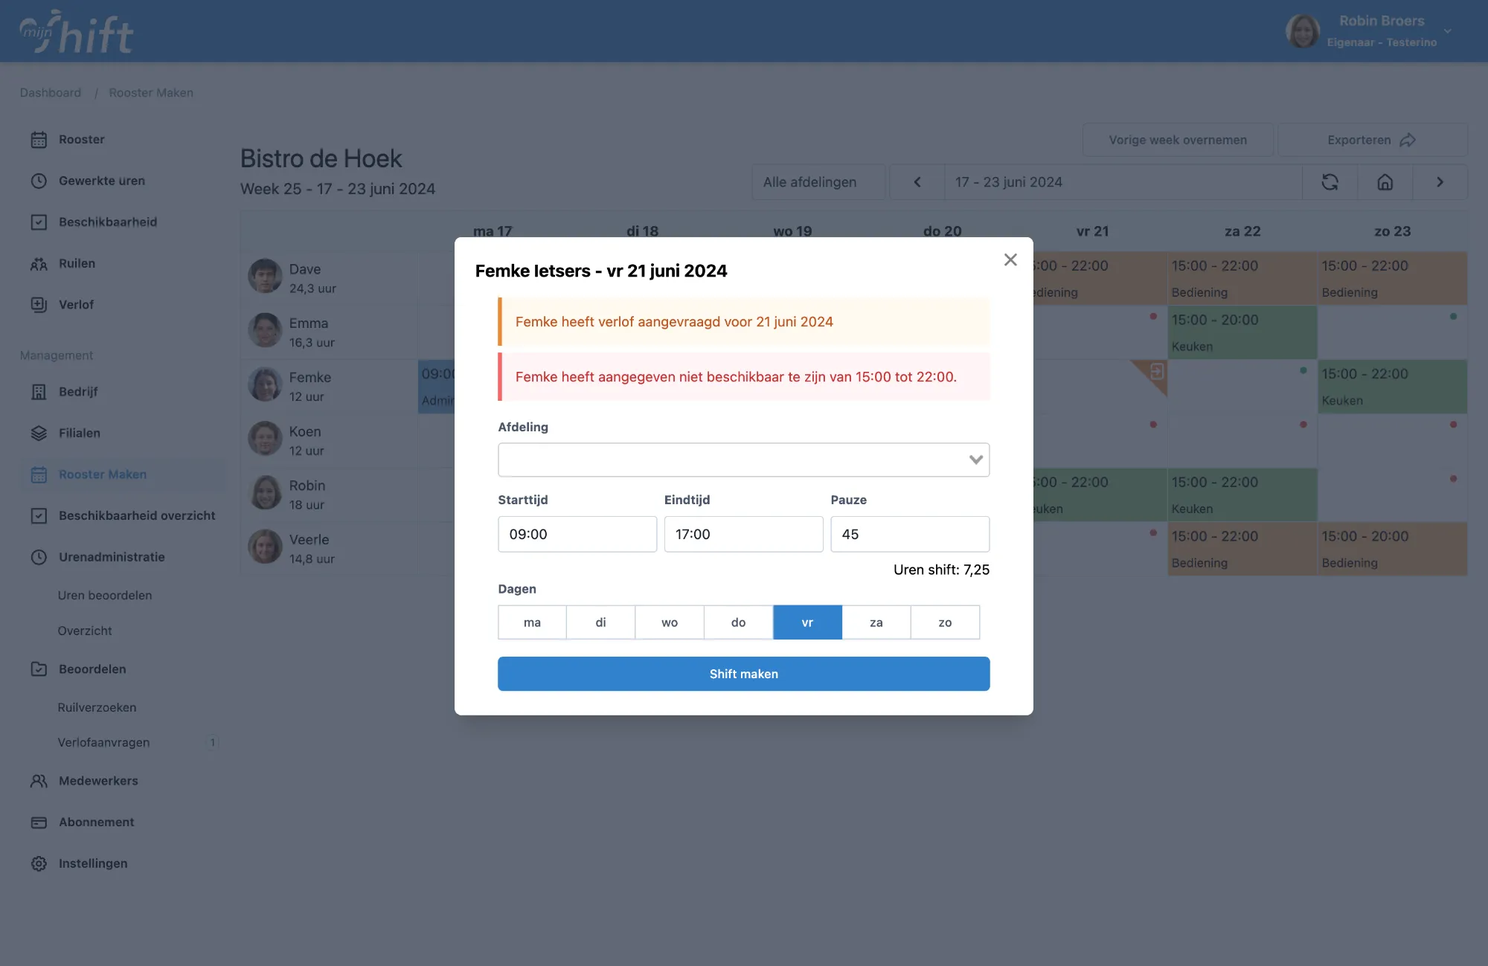Click Dave's avatar in the roster
Viewport: 1488px width, 966px height.
coord(265,277)
